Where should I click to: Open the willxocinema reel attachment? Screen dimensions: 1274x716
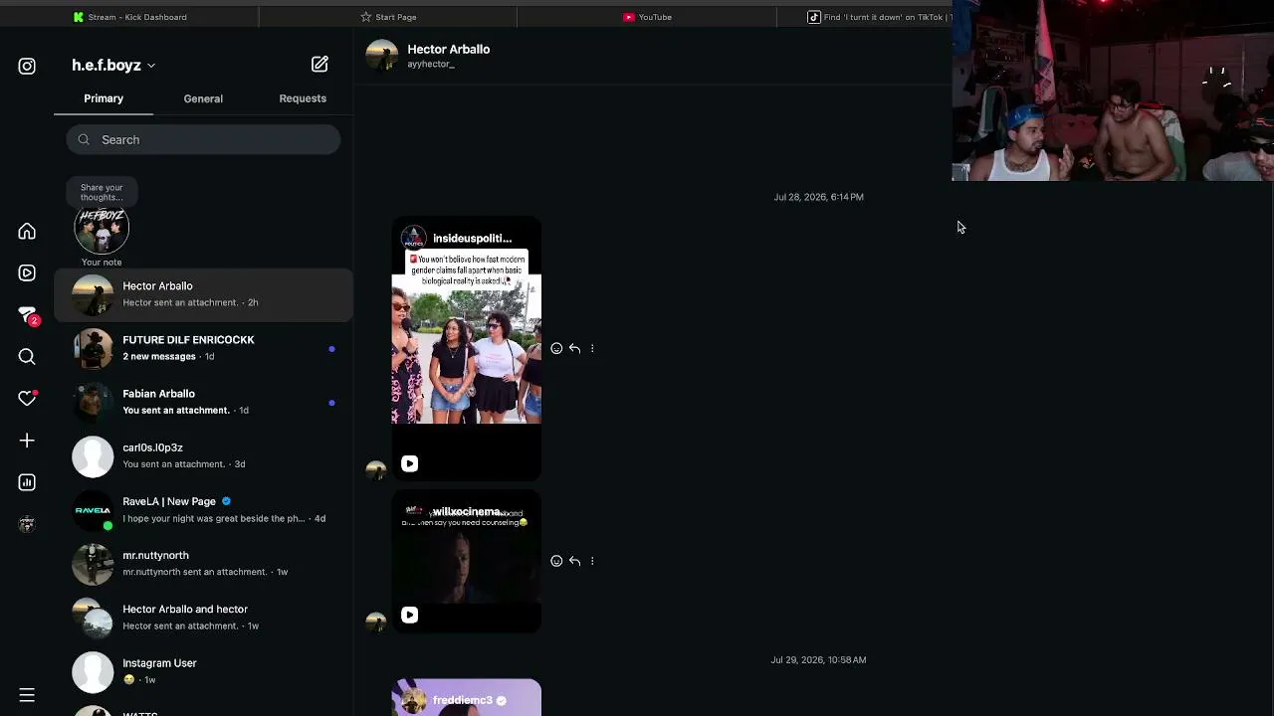pos(466,561)
